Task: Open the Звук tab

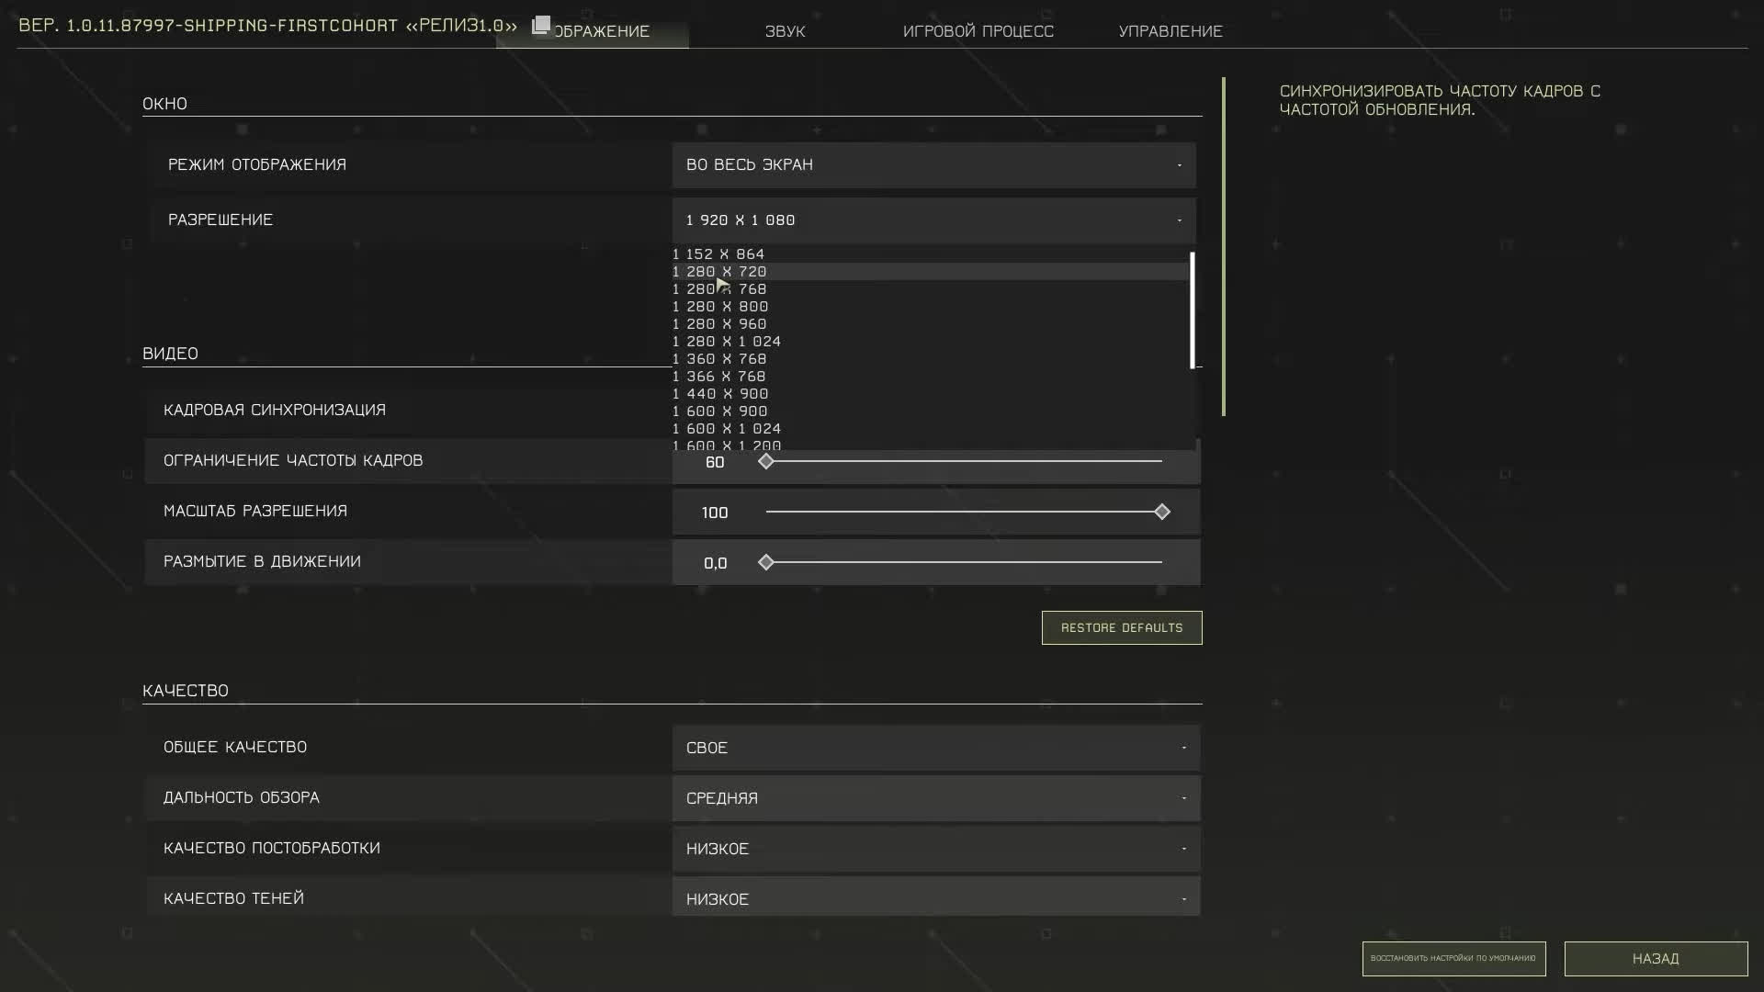Action: (785, 31)
